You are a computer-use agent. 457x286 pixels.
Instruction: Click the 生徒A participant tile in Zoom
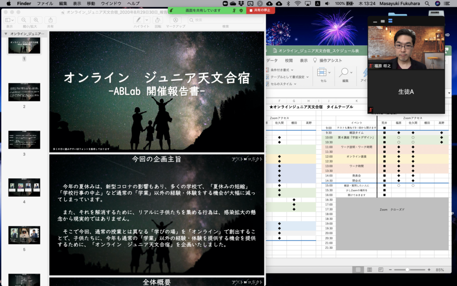(x=406, y=91)
